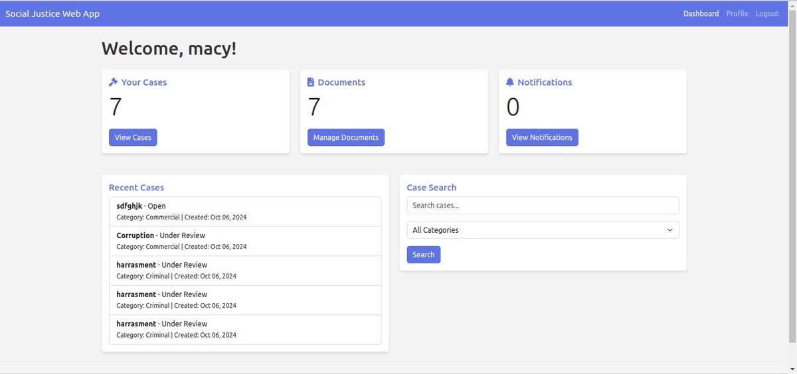Click the Notifications count 0
797x374 pixels.
click(x=513, y=107)
